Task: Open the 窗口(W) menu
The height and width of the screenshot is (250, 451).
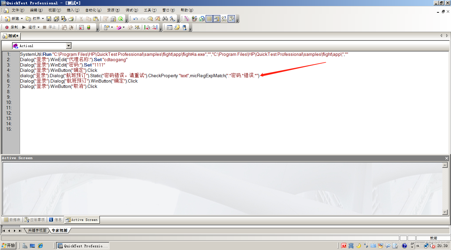Action: click(x=169, y=10)
